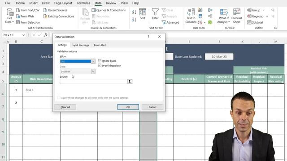The width and height of the screenshot is (287, 161).
Task: Switch to the Input Message tab
Action: click(x=81, y=45)
